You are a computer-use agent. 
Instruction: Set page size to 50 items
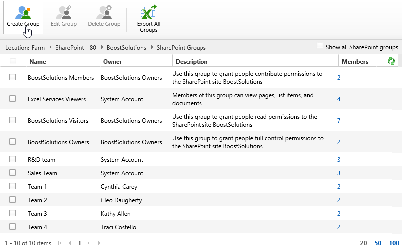[x=378, y=243]
